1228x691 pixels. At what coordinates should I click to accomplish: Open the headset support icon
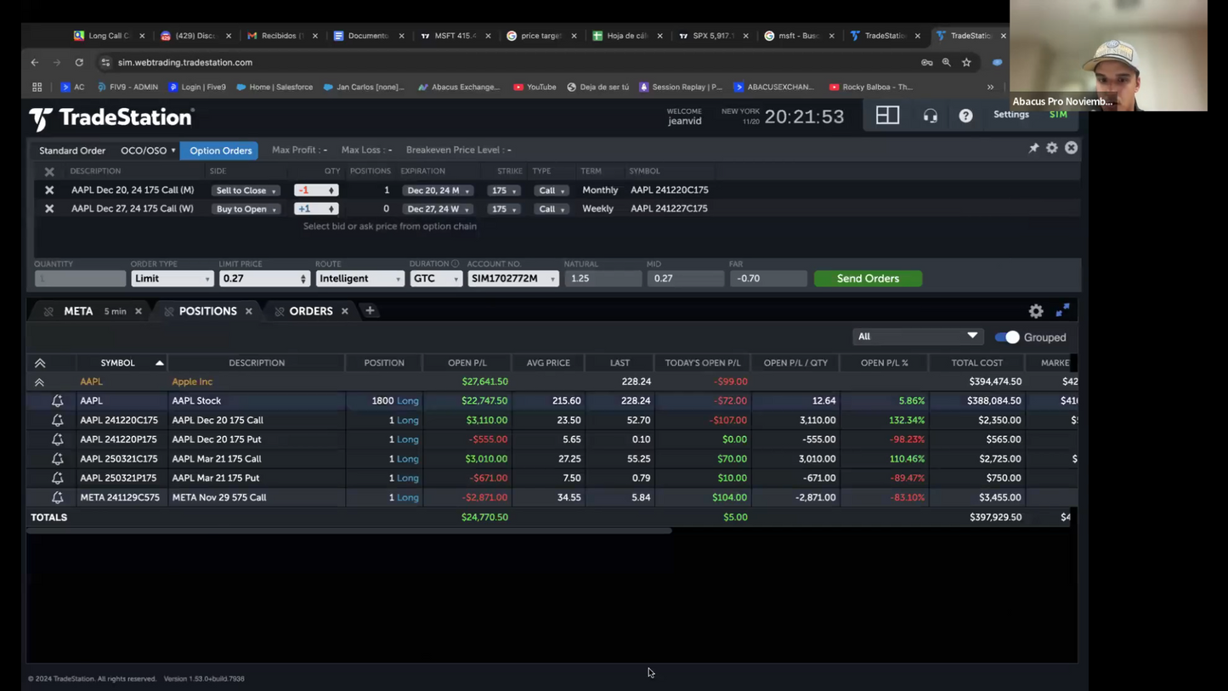[x=931, y=116]
